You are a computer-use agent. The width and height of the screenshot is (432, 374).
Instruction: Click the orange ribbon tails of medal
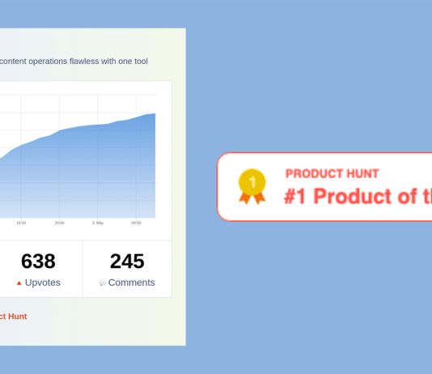click(x=252, y=198)
